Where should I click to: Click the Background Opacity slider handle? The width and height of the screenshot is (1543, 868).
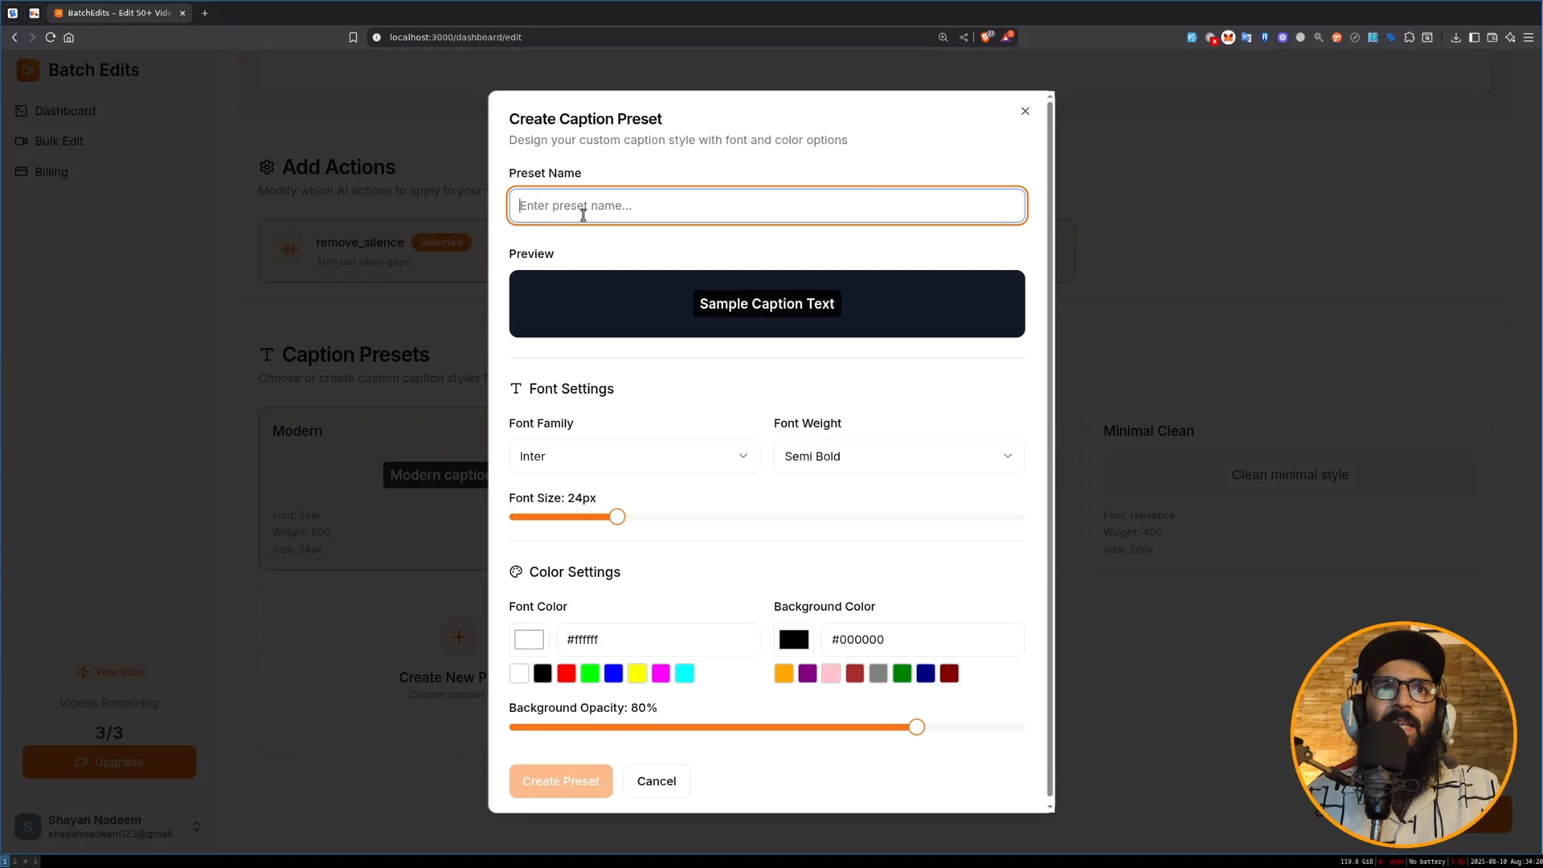click(x=916, y=727)
